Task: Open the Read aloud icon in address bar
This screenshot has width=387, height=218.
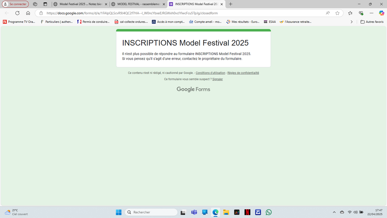Action: click(x=328, y=13)
